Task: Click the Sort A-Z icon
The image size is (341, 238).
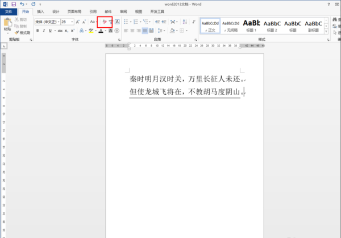Action: click(185, 22)
